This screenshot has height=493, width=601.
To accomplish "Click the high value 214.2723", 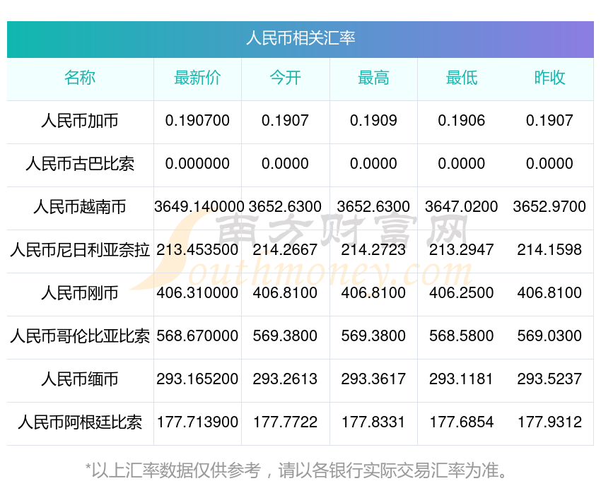I will (373, 250).
